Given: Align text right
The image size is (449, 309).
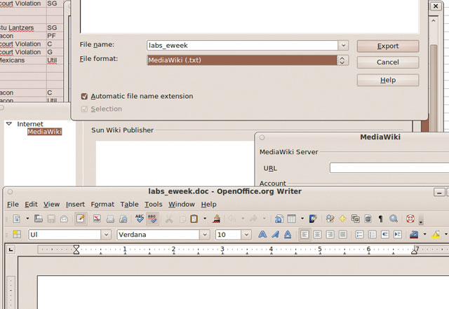Looking at the screenshot, I should [330, 235].
